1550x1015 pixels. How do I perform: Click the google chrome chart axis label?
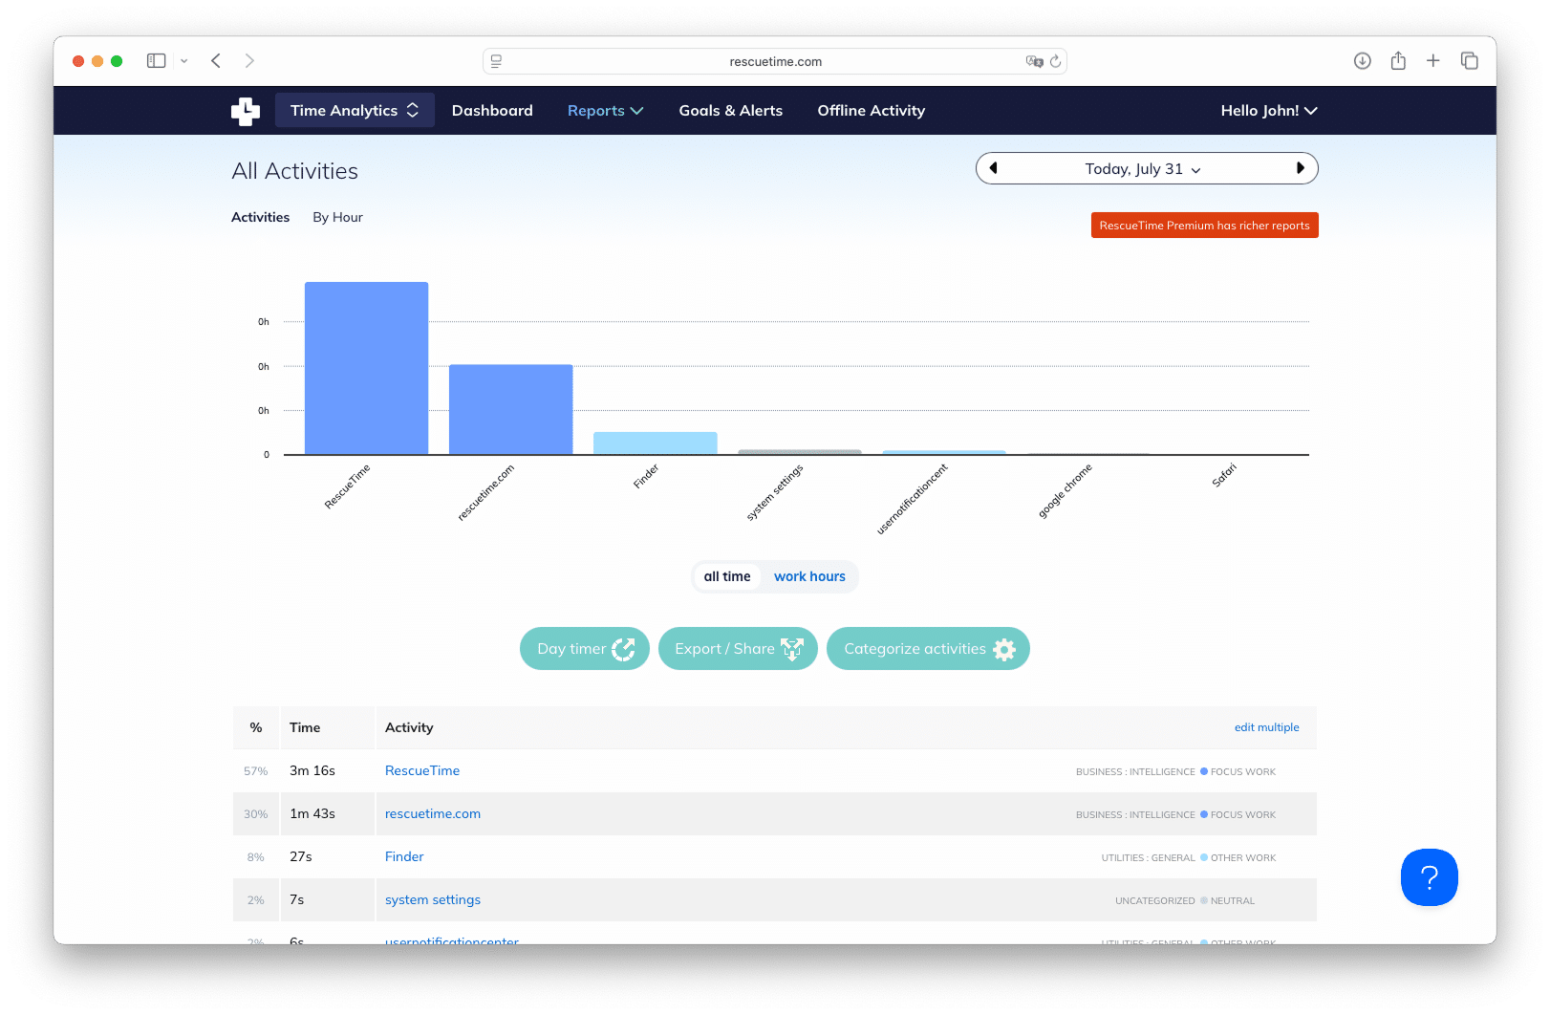[1066, 491]
